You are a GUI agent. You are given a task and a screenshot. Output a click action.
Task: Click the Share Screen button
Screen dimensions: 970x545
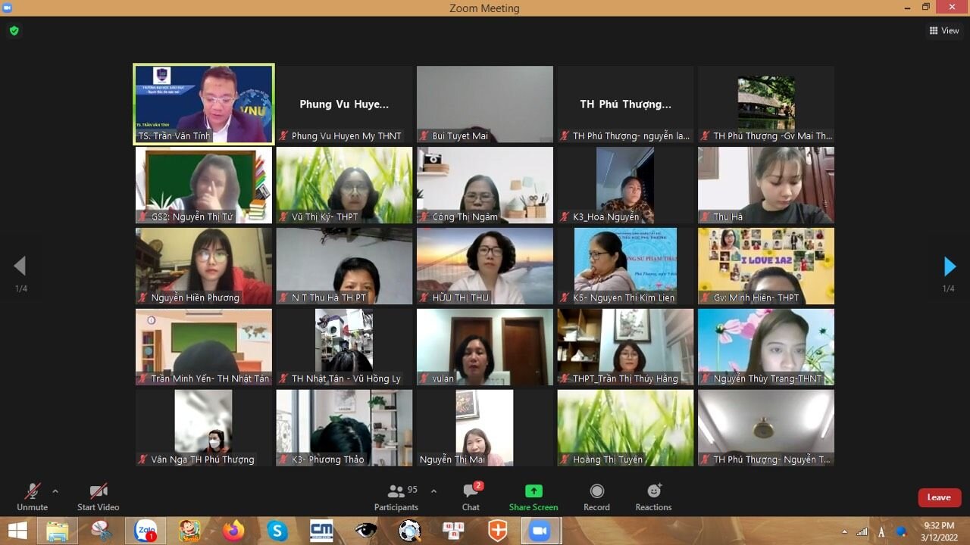coord(533,497)
